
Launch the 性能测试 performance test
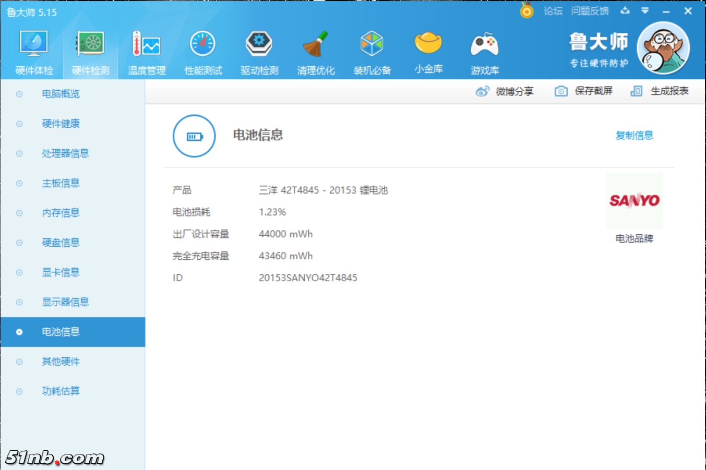pyautogui.click(x=203, y=50)
